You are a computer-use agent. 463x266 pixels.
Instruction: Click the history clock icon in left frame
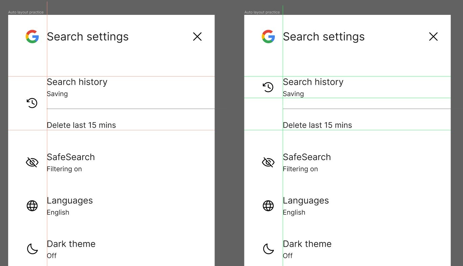pos(32,103)
